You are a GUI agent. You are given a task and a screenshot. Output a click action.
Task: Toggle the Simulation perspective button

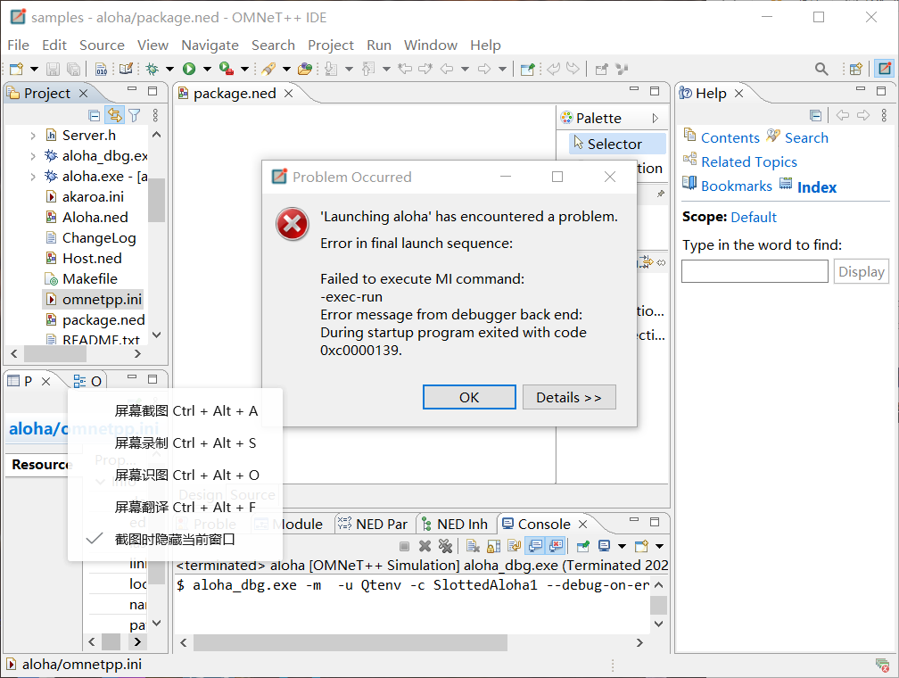[885, 69]
